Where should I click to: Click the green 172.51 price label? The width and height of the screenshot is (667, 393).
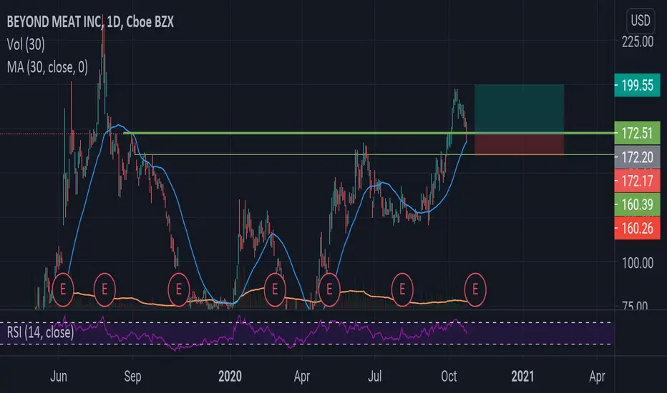coord(637,133)
